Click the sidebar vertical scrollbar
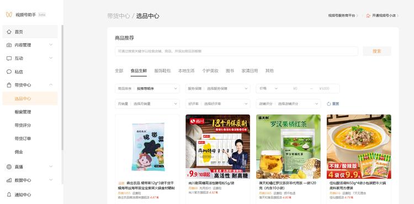 (62, 88)
